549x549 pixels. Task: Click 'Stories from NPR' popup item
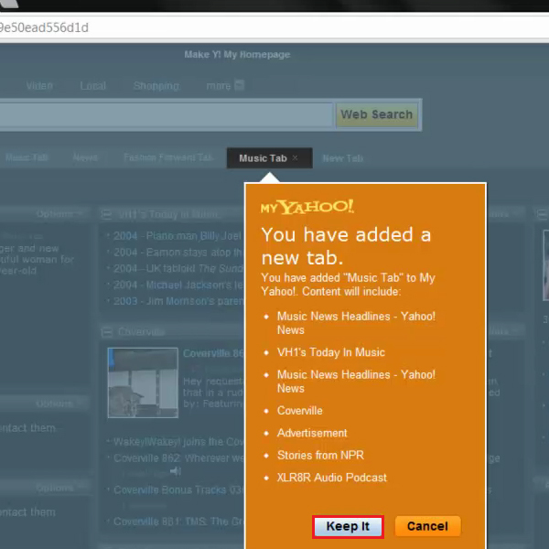[320, 455]
